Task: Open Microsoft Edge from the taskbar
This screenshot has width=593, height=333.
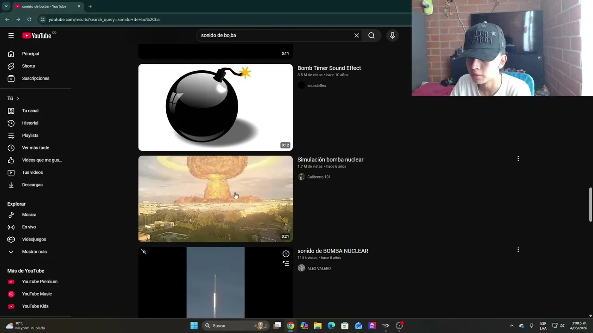Action: tap(331, 326)
